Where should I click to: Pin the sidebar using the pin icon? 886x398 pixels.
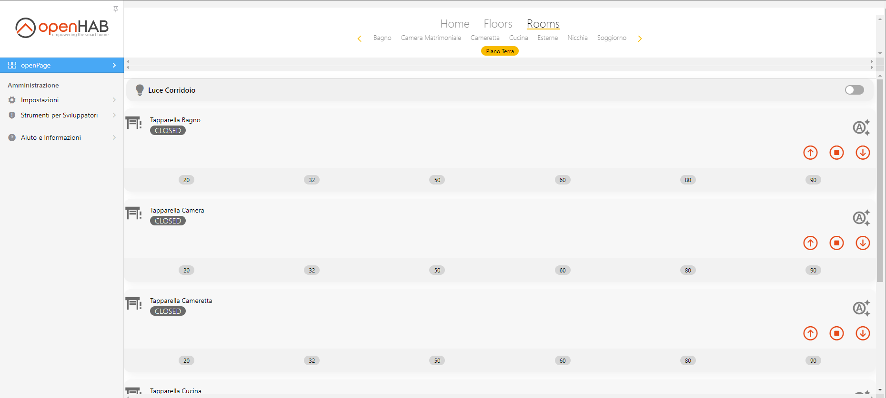point(116,9)
